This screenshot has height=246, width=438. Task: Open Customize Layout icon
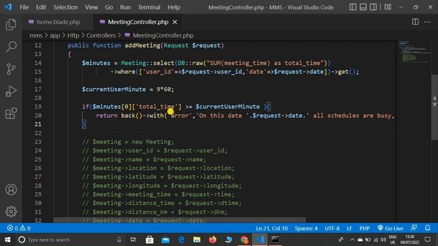coord(388,7)
